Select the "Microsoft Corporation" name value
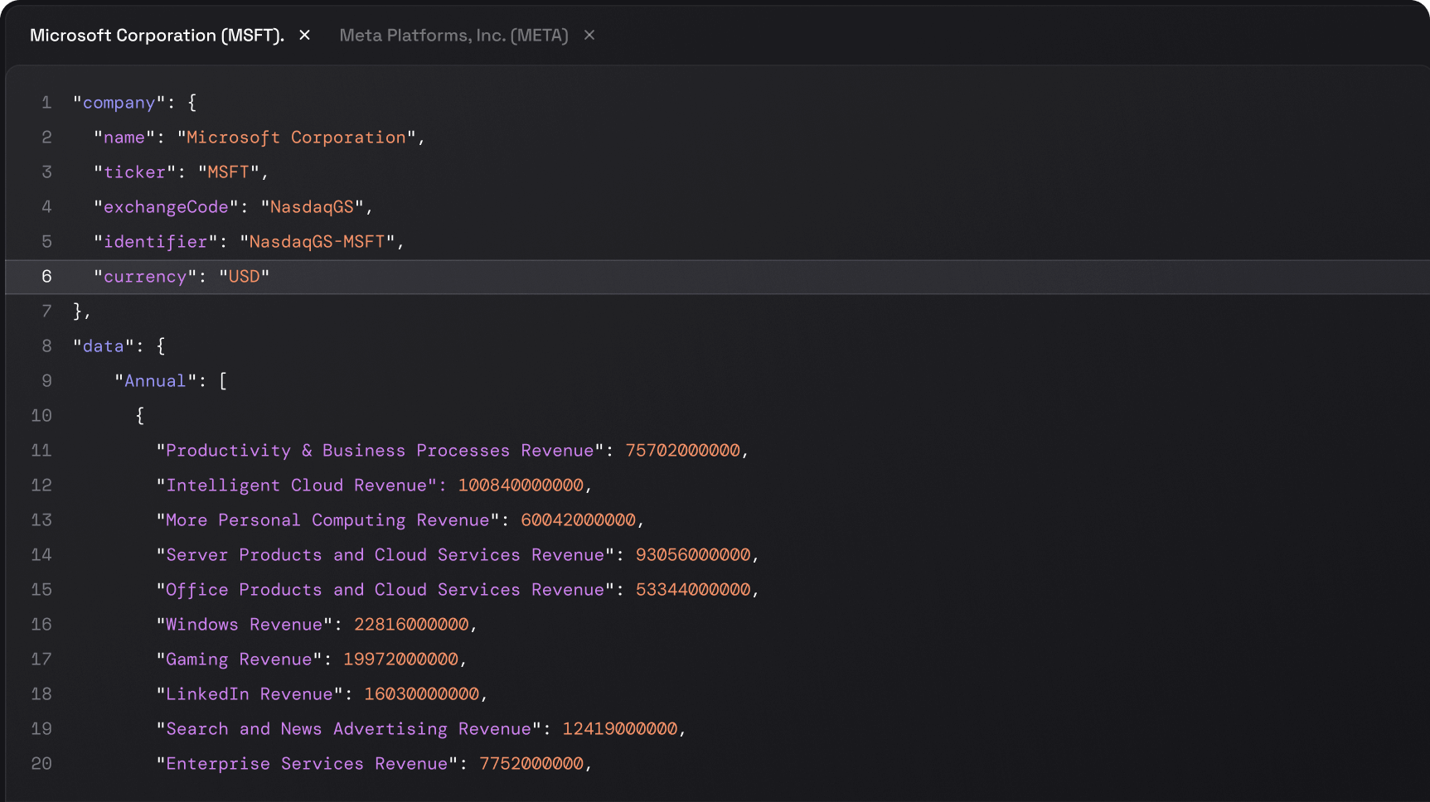 point(296,138)
